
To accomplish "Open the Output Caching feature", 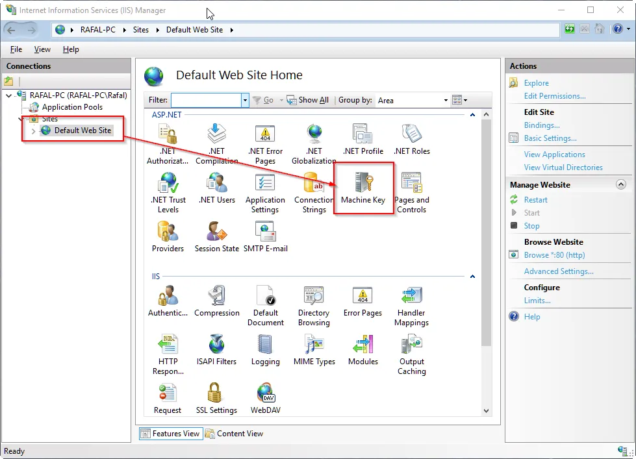I will [412, 354].
